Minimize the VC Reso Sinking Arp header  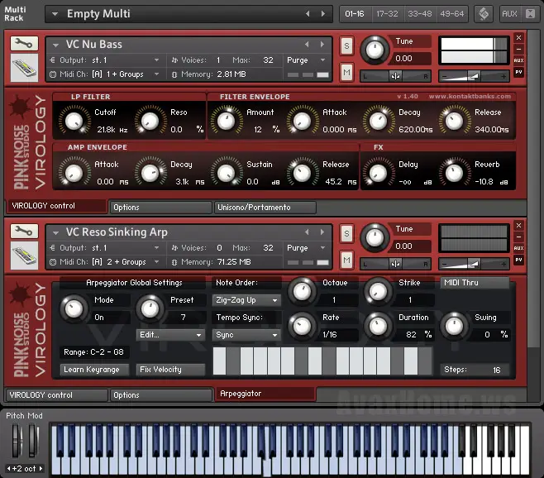[x=518, y=237]
